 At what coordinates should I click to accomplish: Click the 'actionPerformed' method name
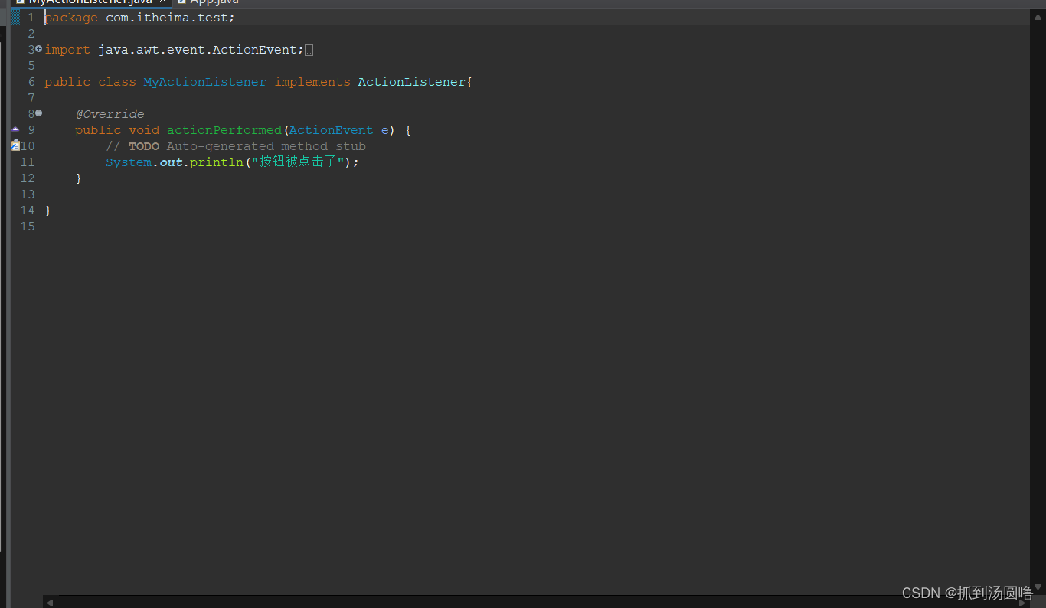224,130
